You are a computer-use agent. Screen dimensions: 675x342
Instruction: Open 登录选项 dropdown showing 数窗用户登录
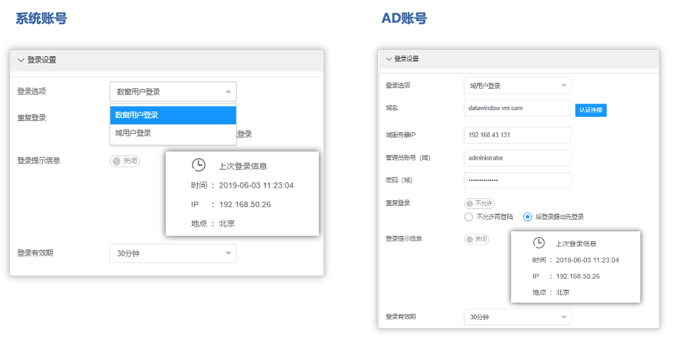point(172,92)
